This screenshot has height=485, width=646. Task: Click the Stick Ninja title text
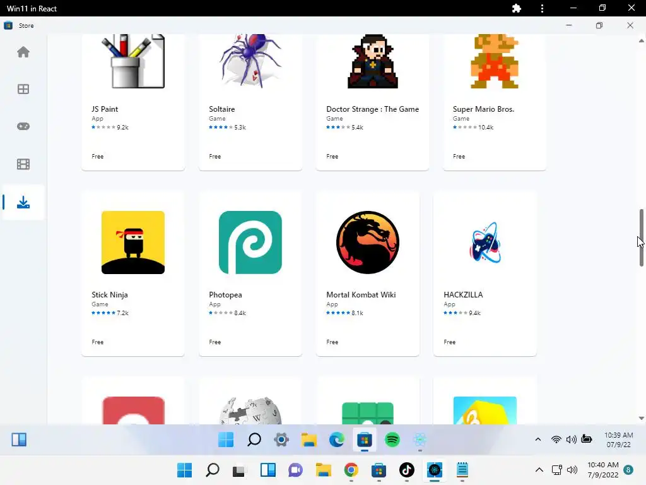click(x=110, y=295)
